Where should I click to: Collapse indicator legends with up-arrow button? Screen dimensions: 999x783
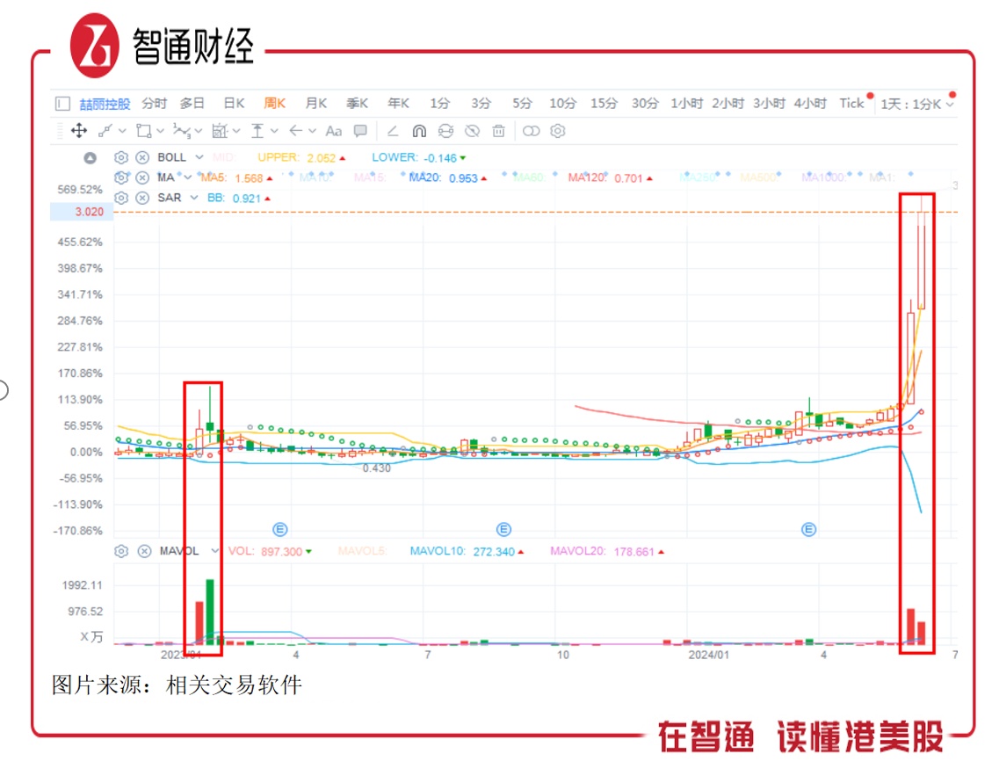tap(90, 157)
